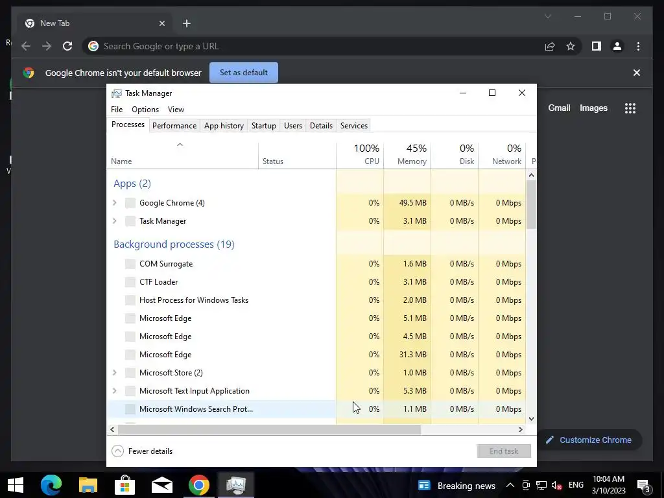Sort by the Network column header
664x498 pixels.
click(x=503, y=156)
